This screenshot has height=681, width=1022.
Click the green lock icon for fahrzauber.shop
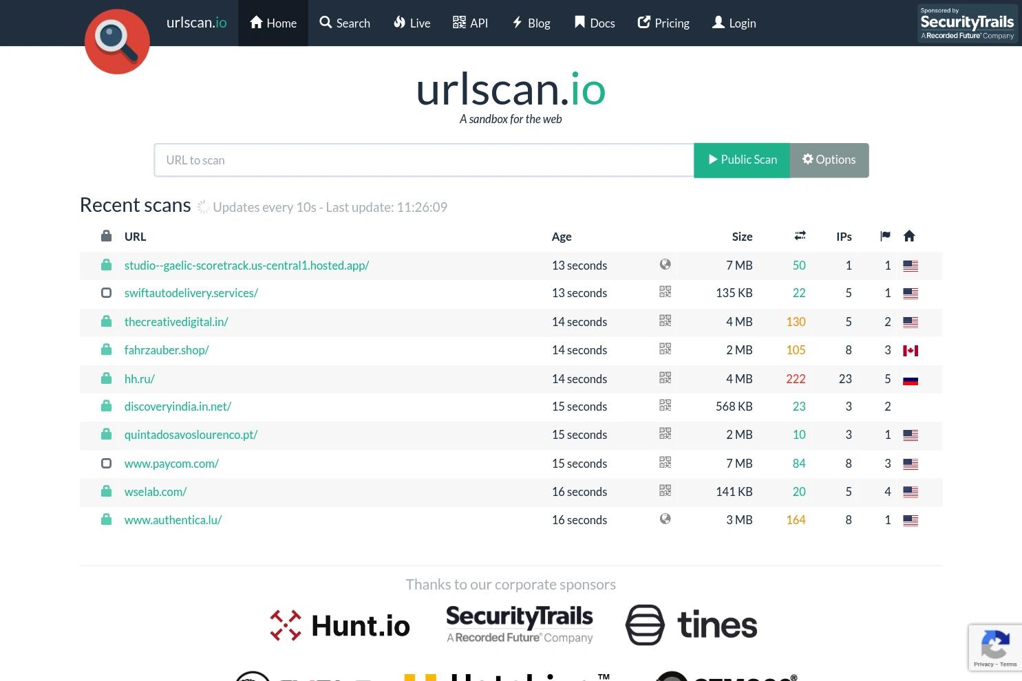tap(106, 349)
